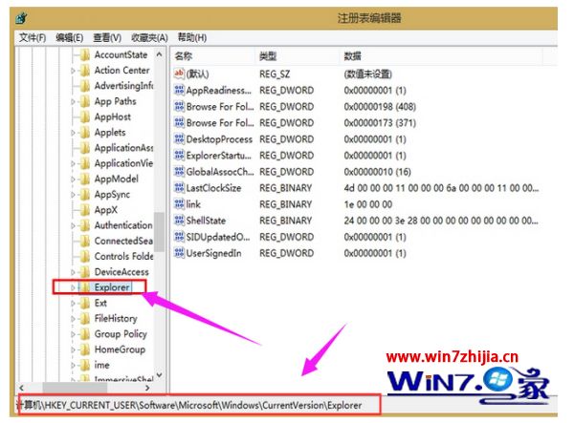
Task: Select the App Paths folder icon
Action: (85, 101)
